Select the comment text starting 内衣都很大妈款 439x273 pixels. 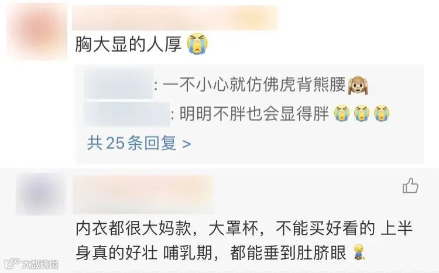[244, 241]
